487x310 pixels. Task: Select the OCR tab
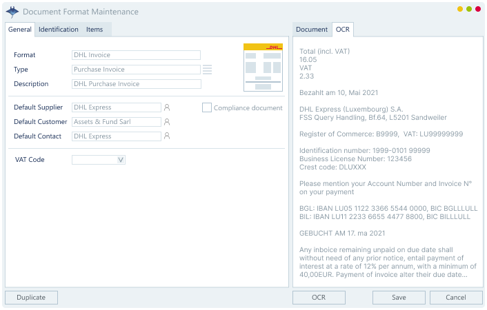coord(343,30)
